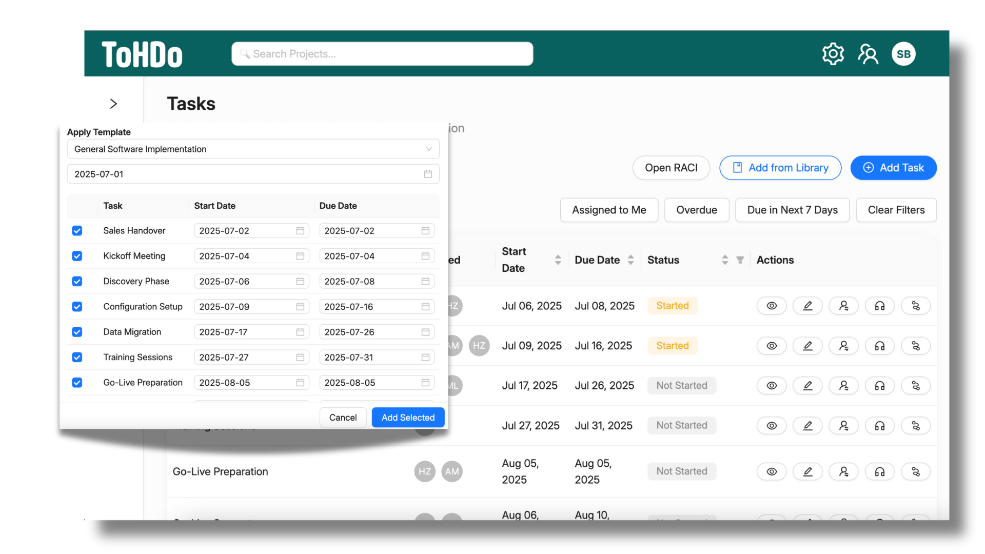
Task: View the task starting Jul 09 via eye icon
Action: tap(771, 346)
